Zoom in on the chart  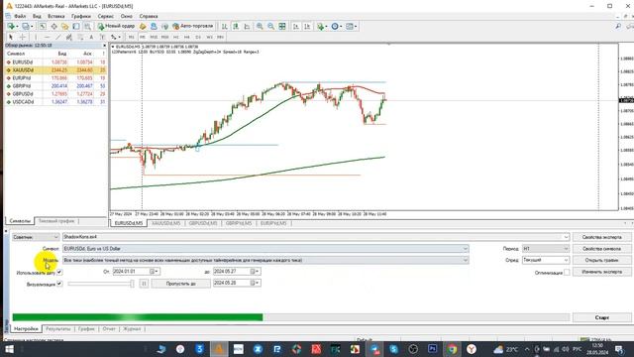click(x=260, y=27)
